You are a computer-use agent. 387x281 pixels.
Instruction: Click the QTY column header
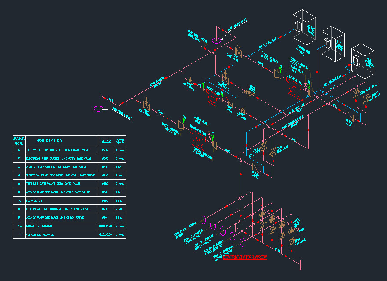pos(120,141)
